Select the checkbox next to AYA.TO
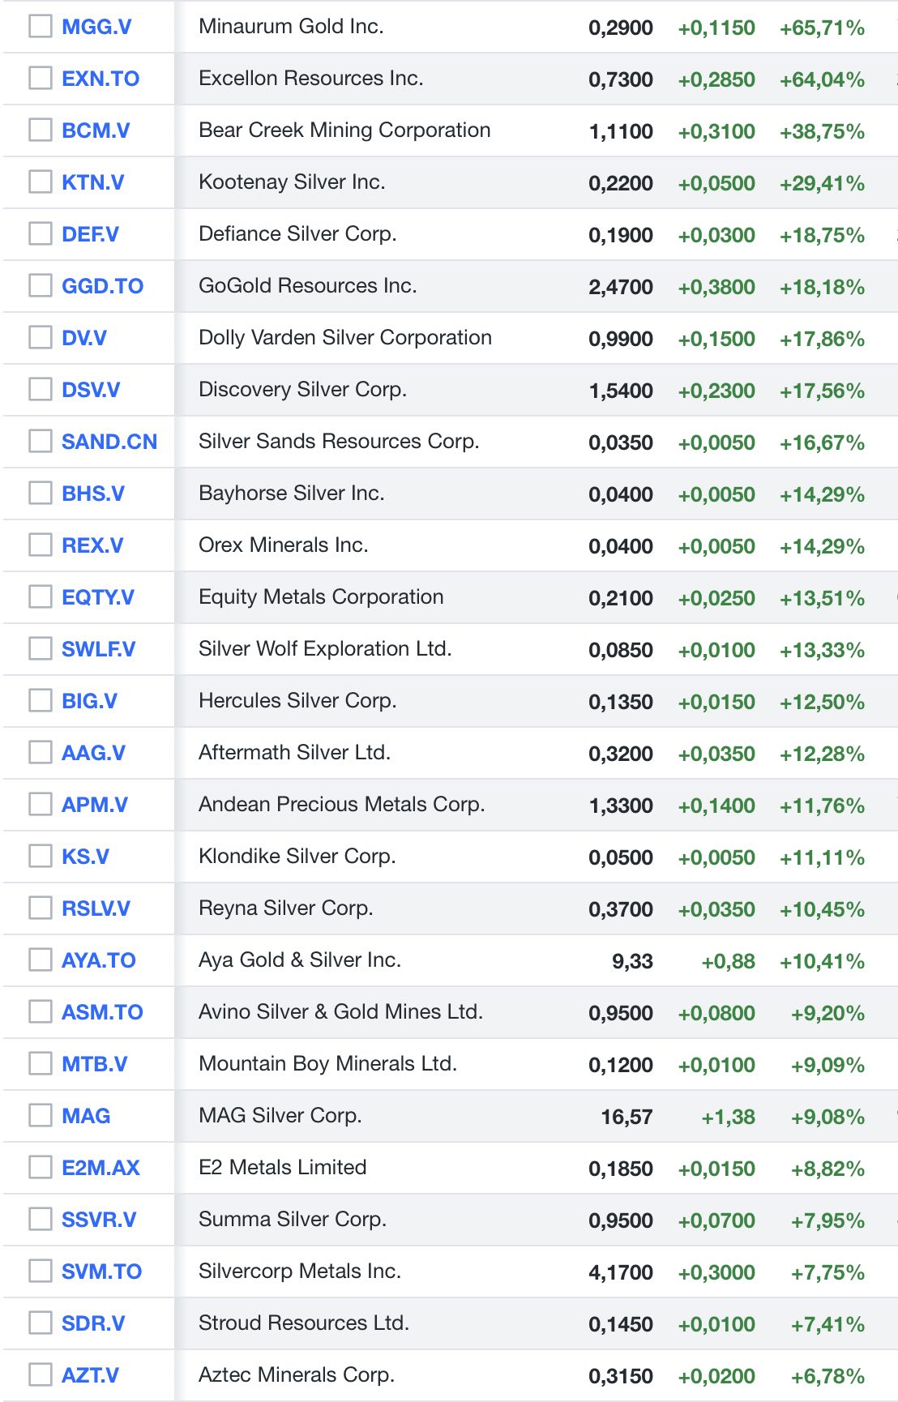The width and height of the screenshot is (898, 1402). click(x=41, y=960)
